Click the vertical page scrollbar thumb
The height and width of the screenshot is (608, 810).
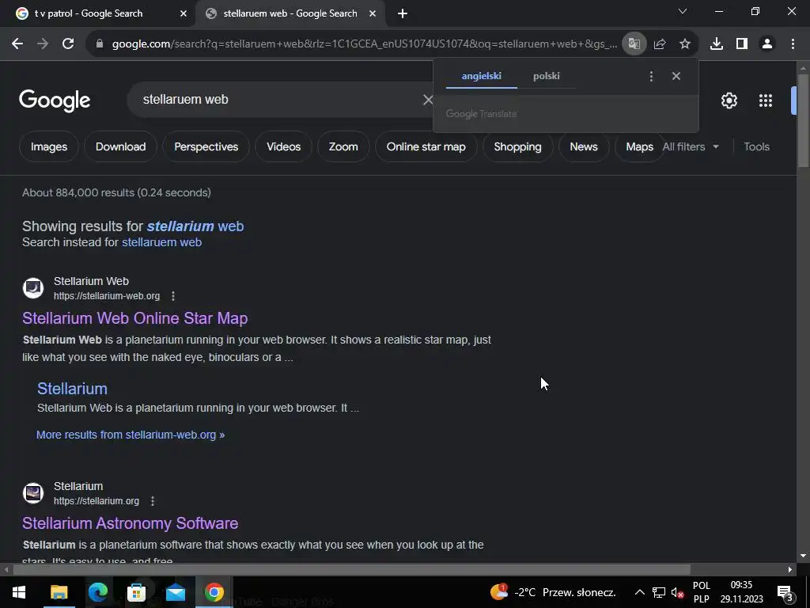coord(803,120)
